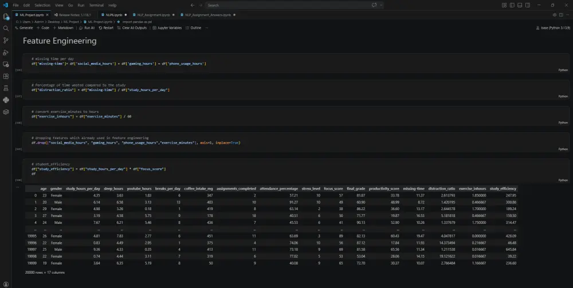This screenshot has width=573, height=288.
Task: Open the notebook toolbar overflow ellipsis after Outline
Action: [x=206, y=27]
